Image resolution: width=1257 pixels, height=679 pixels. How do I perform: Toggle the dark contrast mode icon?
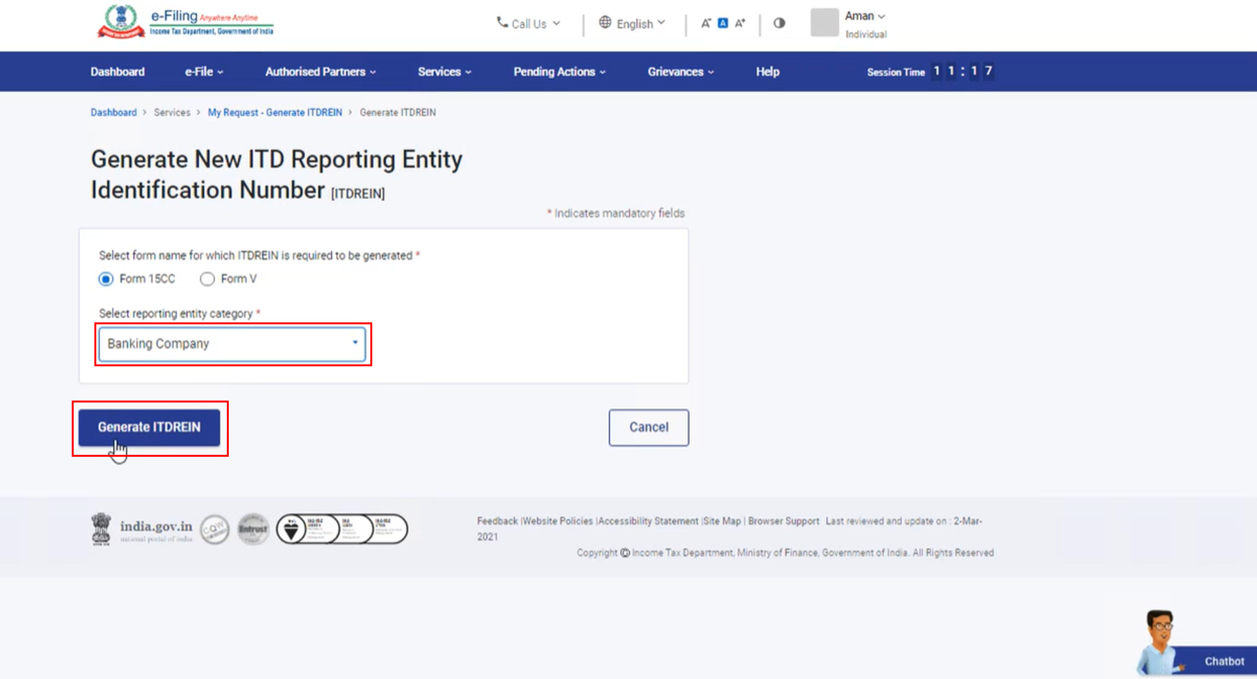coord(779,23)
